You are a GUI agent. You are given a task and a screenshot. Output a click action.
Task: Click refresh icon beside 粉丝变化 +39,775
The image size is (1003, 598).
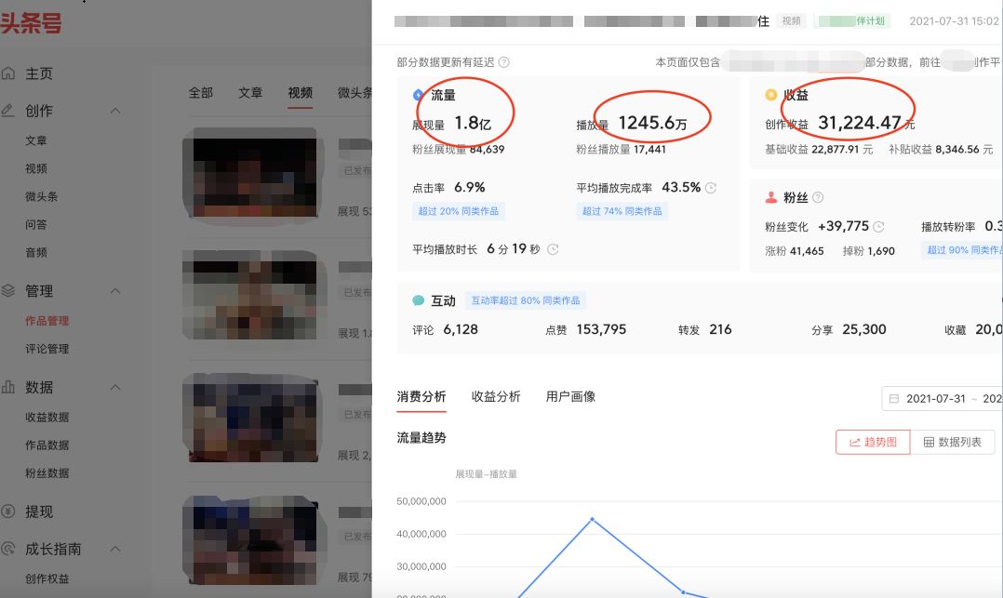(878, 226)
